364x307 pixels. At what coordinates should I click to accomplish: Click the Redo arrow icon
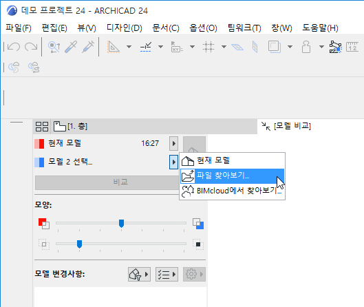pos(31,47)
